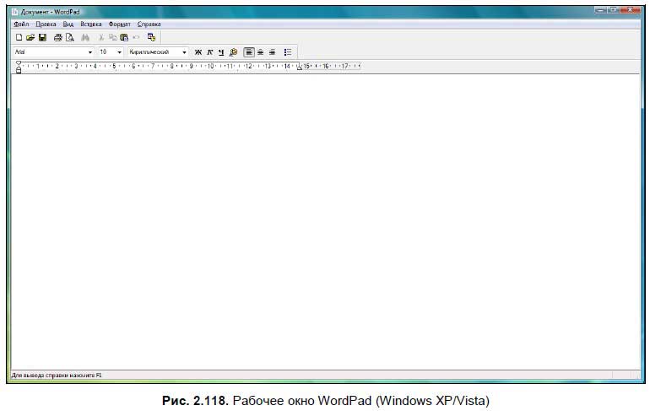
Task: Enable bulleted list style
Action: 288,51
